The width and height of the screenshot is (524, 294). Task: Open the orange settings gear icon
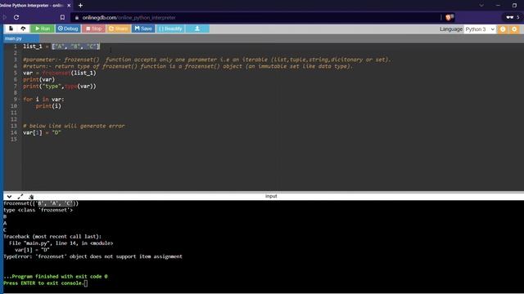pos(514,29)
